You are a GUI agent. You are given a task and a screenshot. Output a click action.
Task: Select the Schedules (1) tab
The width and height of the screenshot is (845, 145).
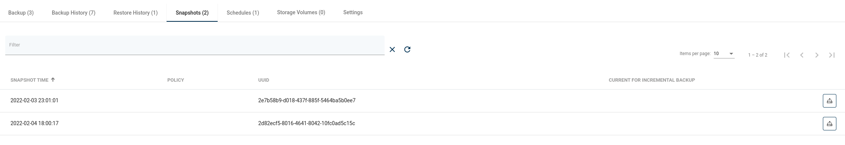(243, 13)
